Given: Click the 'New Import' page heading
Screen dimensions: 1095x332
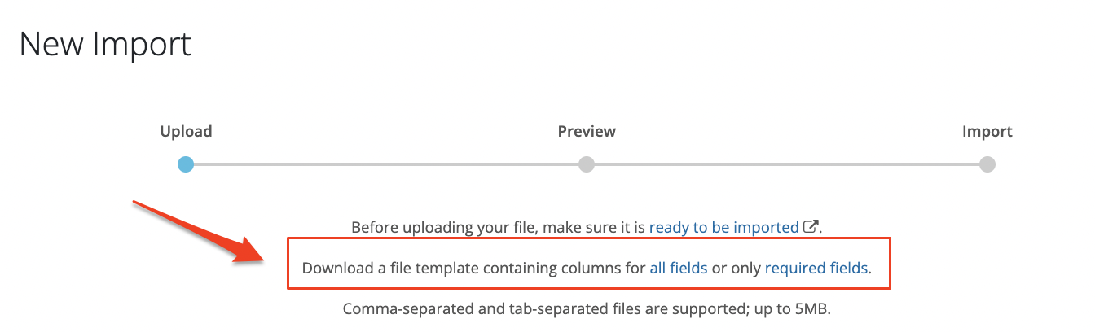Looking at the screenshot, I should click(x=105, y=44).
